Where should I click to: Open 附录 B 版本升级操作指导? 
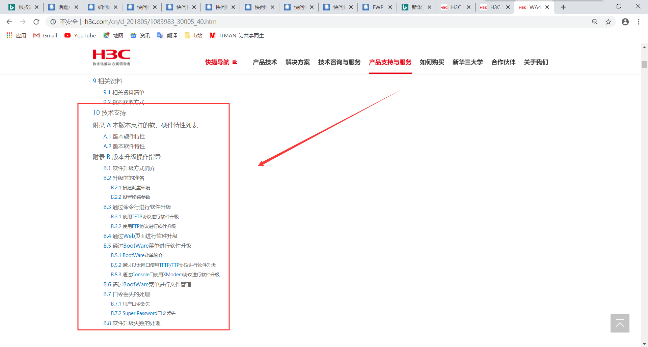(127, 157)
